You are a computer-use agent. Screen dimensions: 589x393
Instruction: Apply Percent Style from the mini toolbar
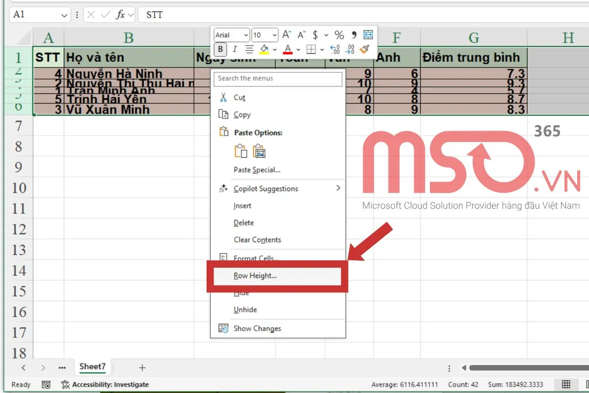[339, 35]
